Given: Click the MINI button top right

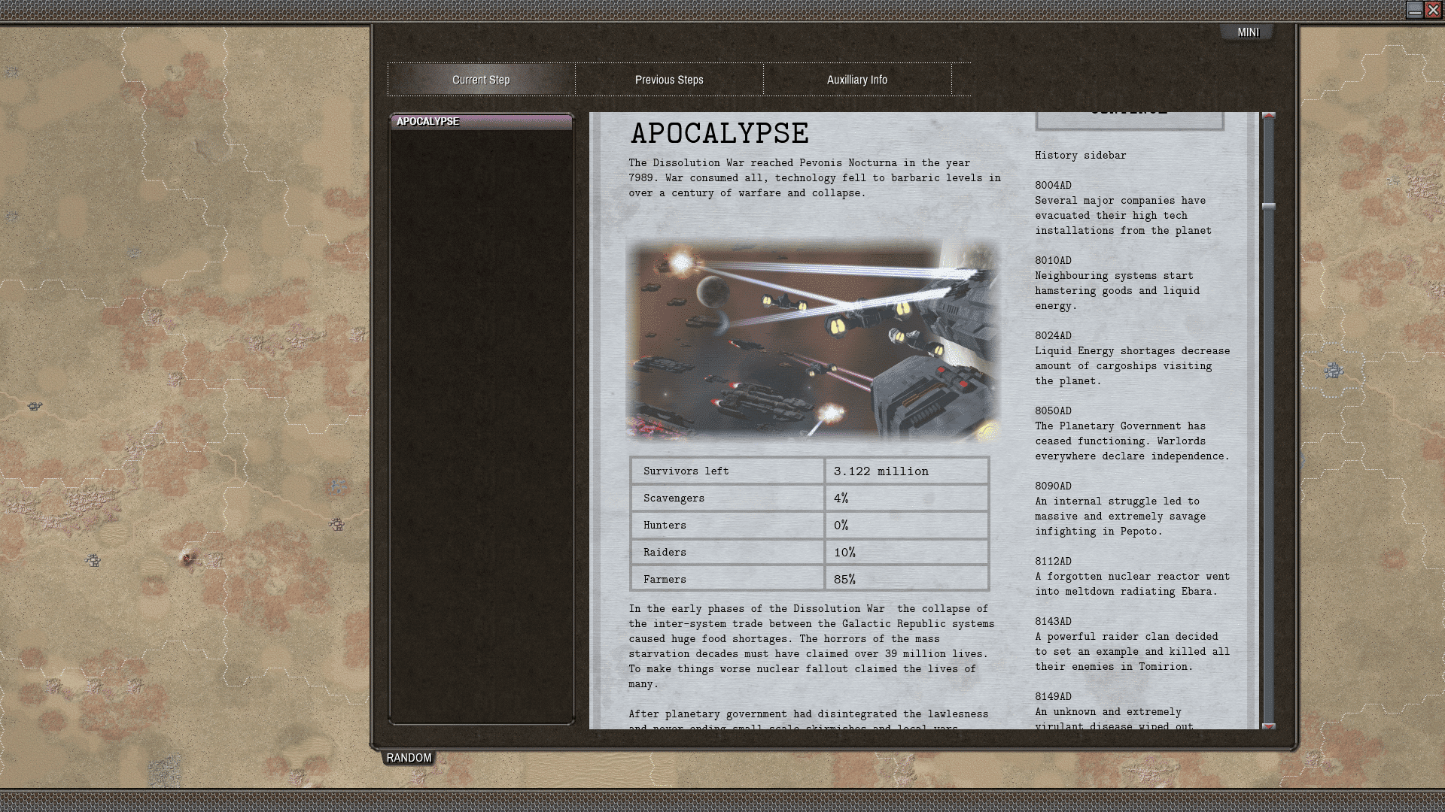Looking at the screenshot, I should click(x=1247, y=32).
